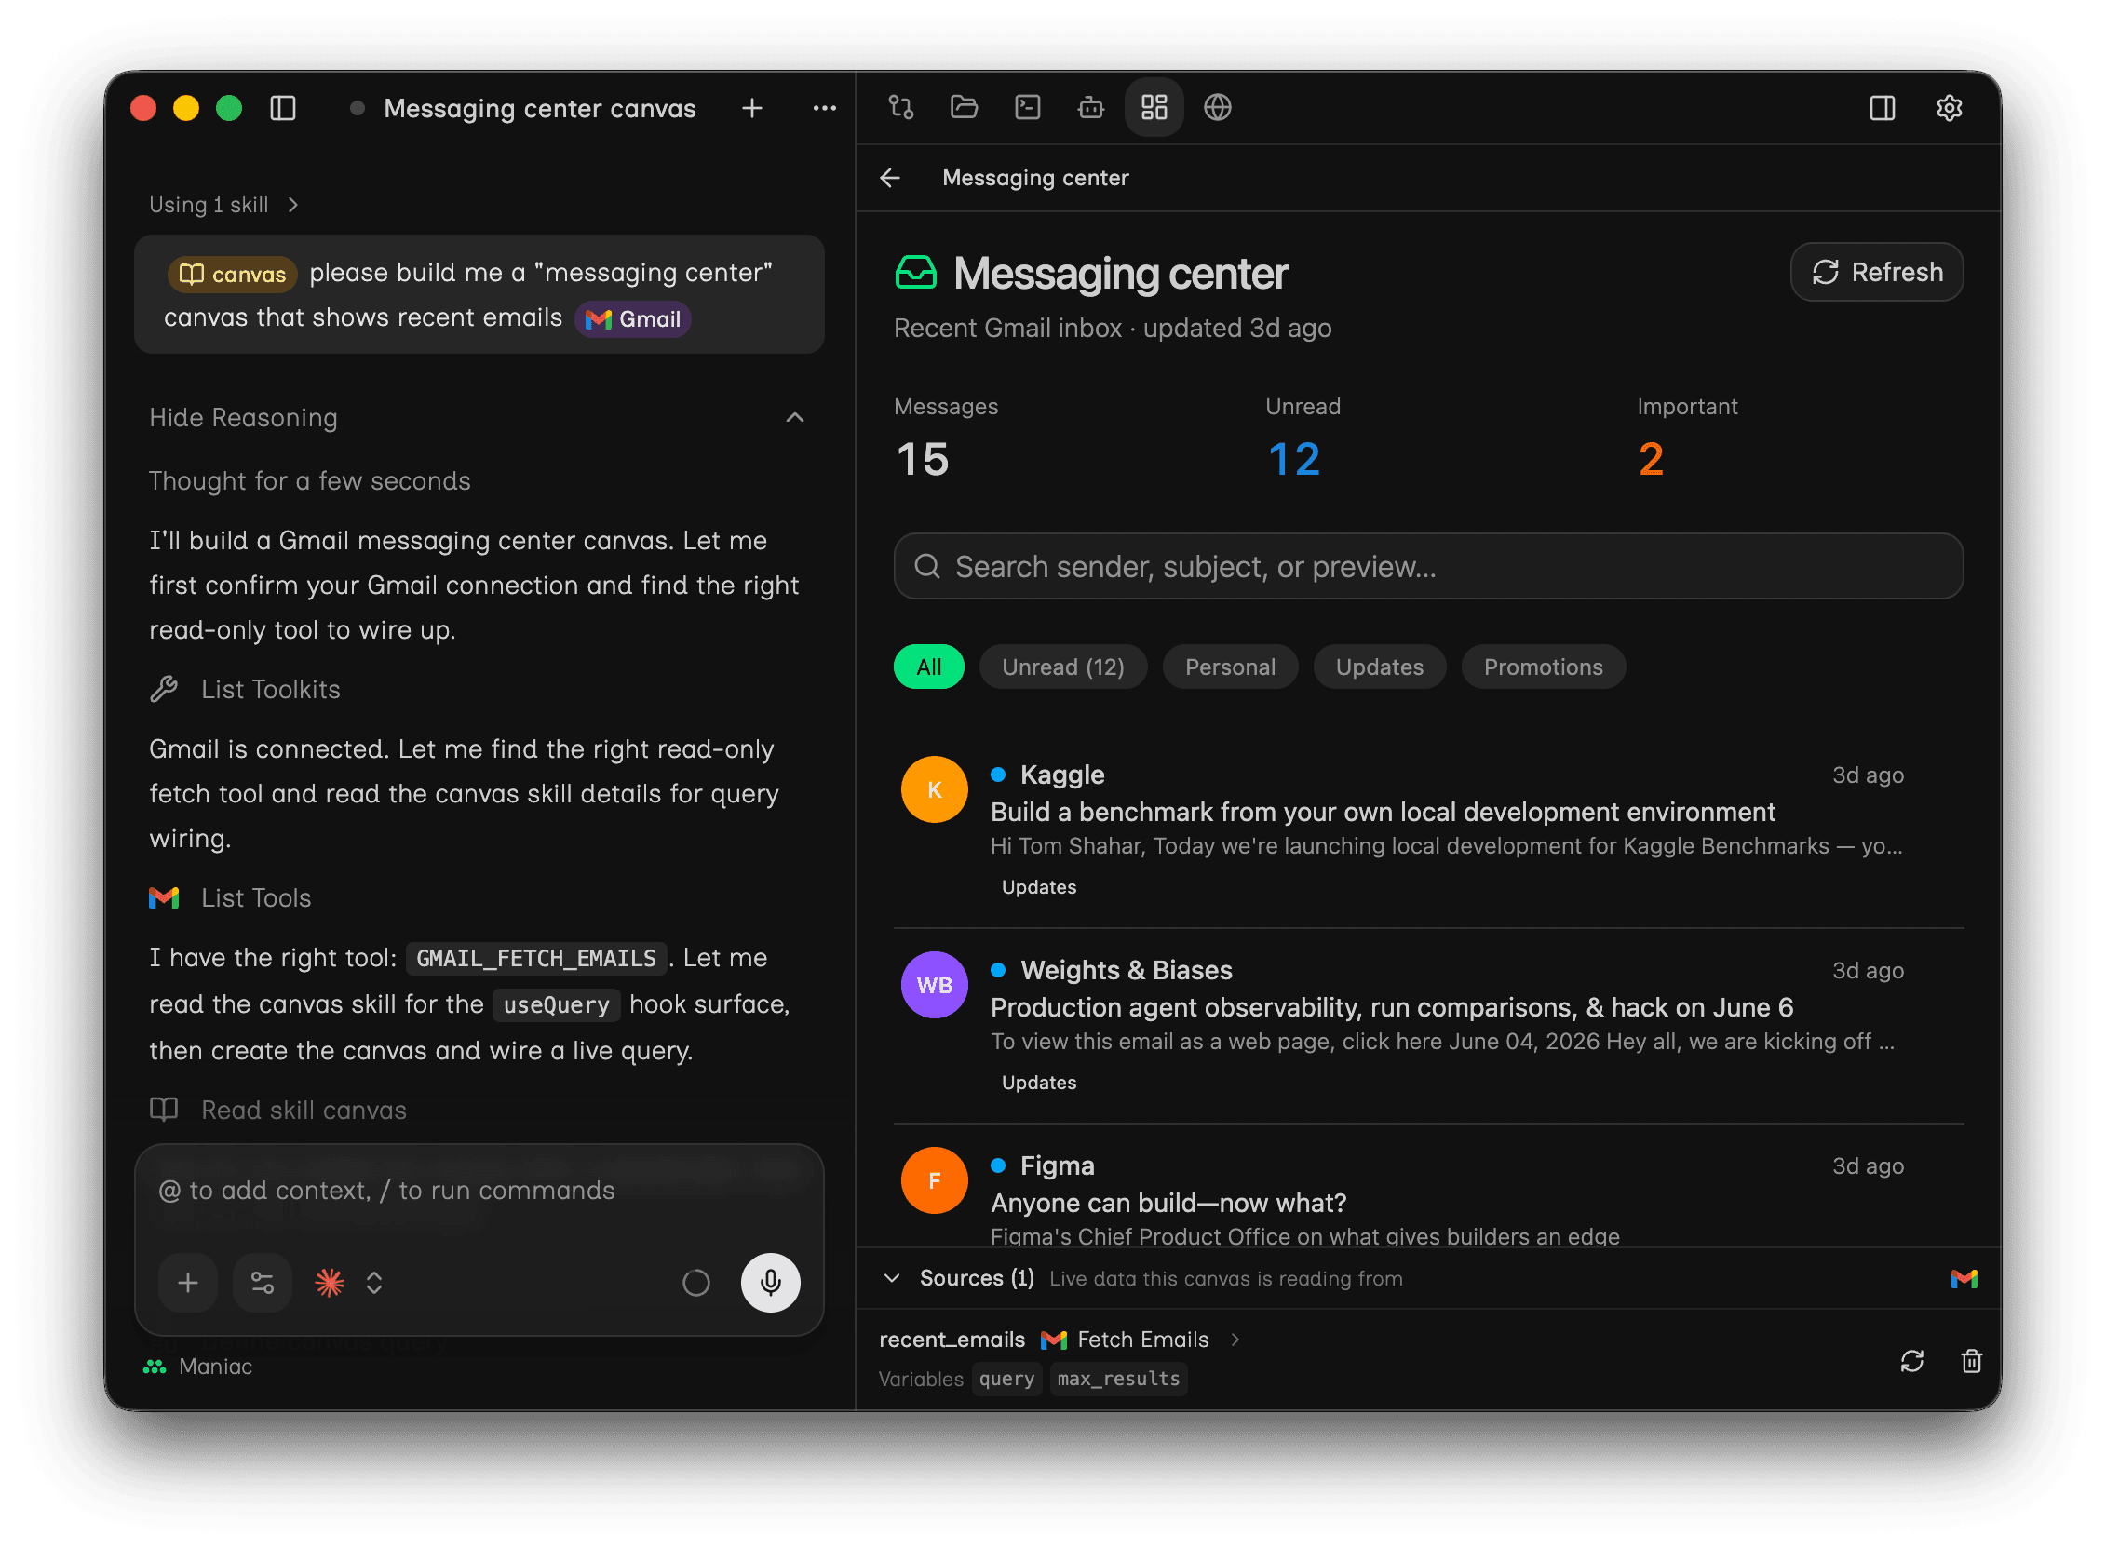Open the files folder icon
The height and width of the screenshot is (1549, 2106).
pyautogui.click(x=964, y=108)
